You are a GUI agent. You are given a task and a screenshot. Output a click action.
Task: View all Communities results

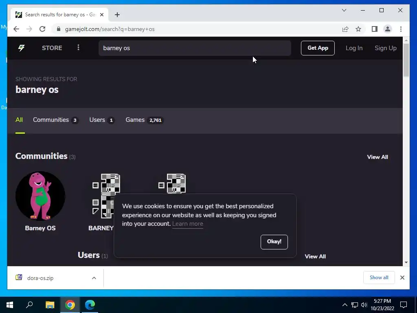(x=377, y=157)
